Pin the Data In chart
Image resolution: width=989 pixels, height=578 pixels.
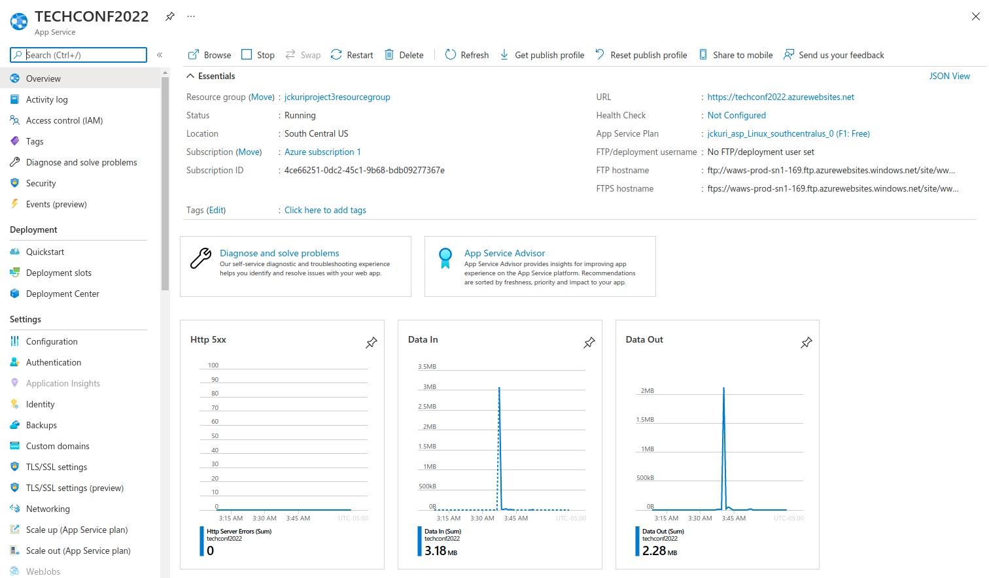coord(589,342)
